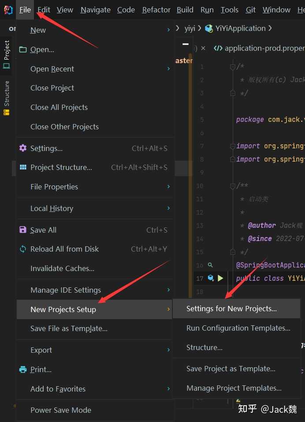Click the Settings gear icon
Image resolution: width=305 pixels, height=422 pixels.
(23, 148)
